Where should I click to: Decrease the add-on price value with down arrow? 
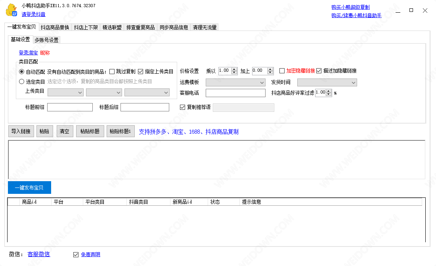(270, 73)
